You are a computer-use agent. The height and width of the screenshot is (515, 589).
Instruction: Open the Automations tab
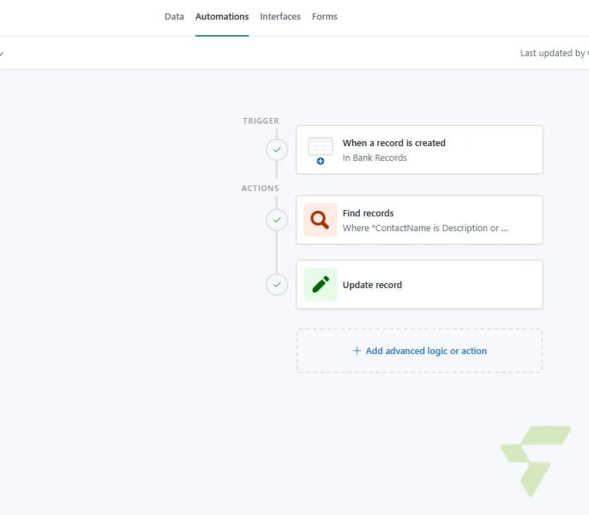click(x=222, y=17)
